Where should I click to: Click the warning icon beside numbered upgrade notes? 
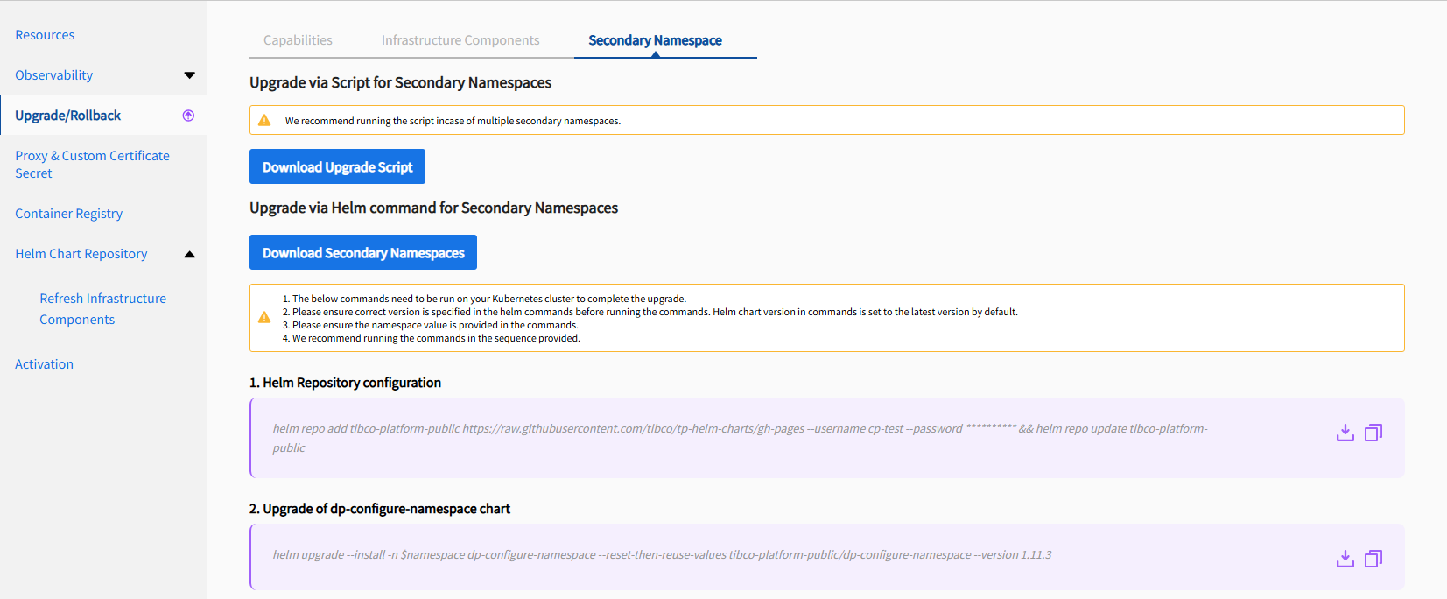(x=264, y=318)
